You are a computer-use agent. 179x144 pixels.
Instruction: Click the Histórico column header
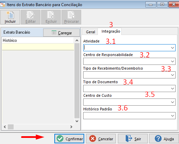click(38, 40)
